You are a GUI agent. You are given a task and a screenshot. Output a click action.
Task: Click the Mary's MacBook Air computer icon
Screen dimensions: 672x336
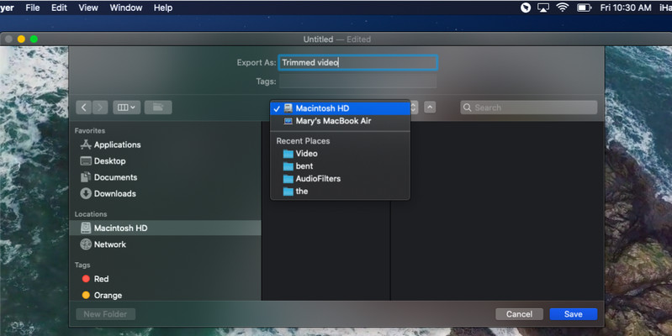coord(288,121)
